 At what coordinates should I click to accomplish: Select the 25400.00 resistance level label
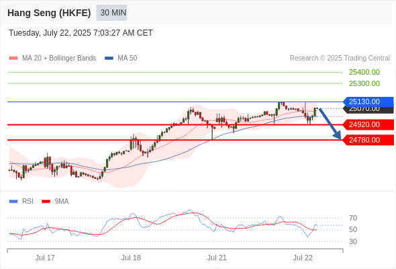tap(364, 72)
